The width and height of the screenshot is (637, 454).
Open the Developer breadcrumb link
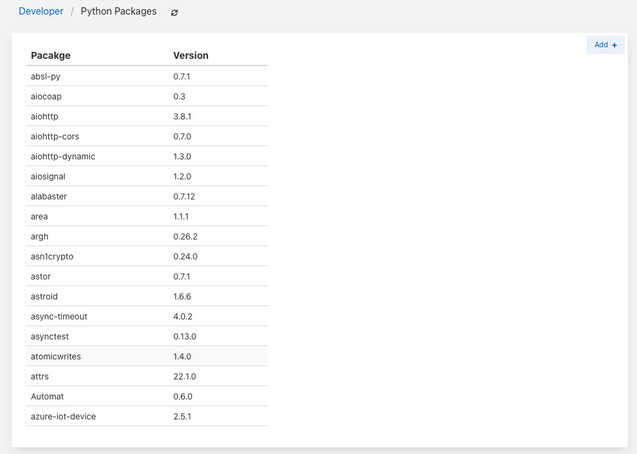coord(41,12)
